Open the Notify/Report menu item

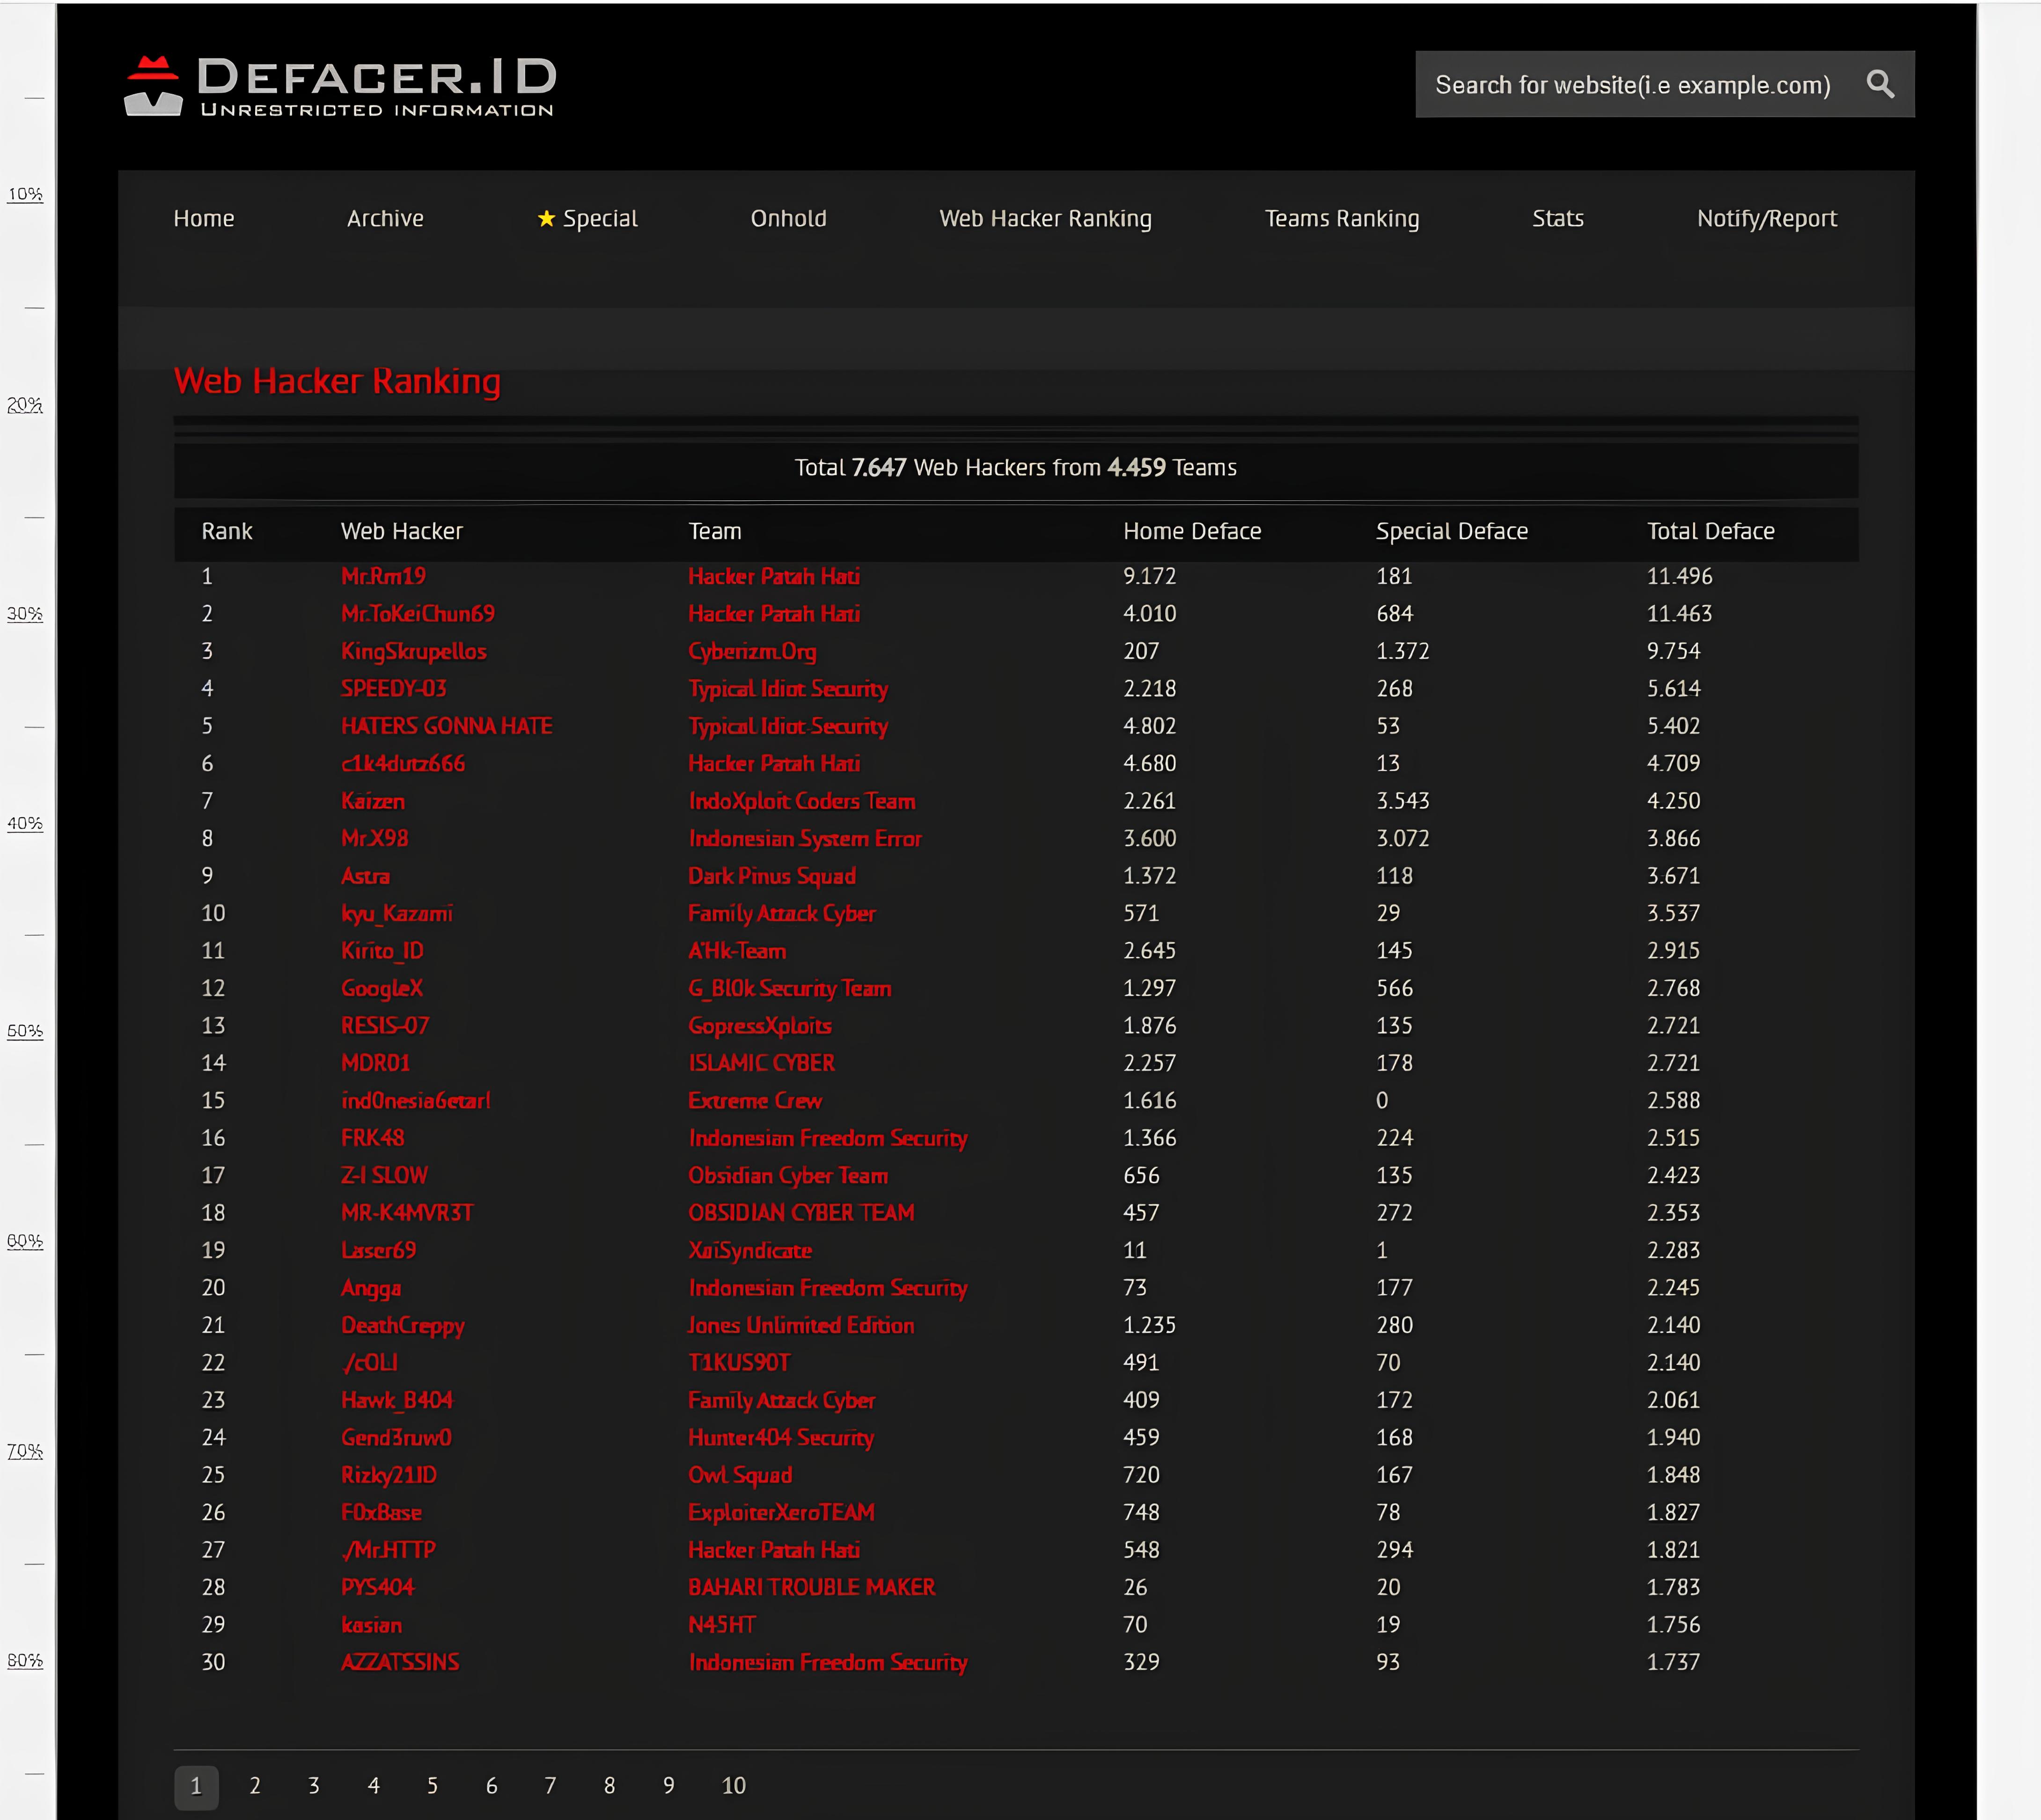[1766, 219]
